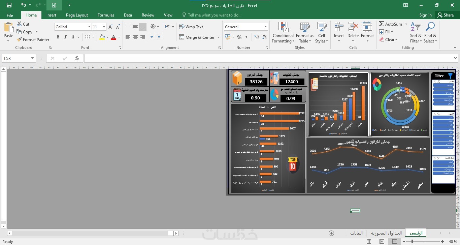The width and height of the screenshot is (460, 245).
Task: Toggle Align Right for cell text
Action: coord(143,37)
